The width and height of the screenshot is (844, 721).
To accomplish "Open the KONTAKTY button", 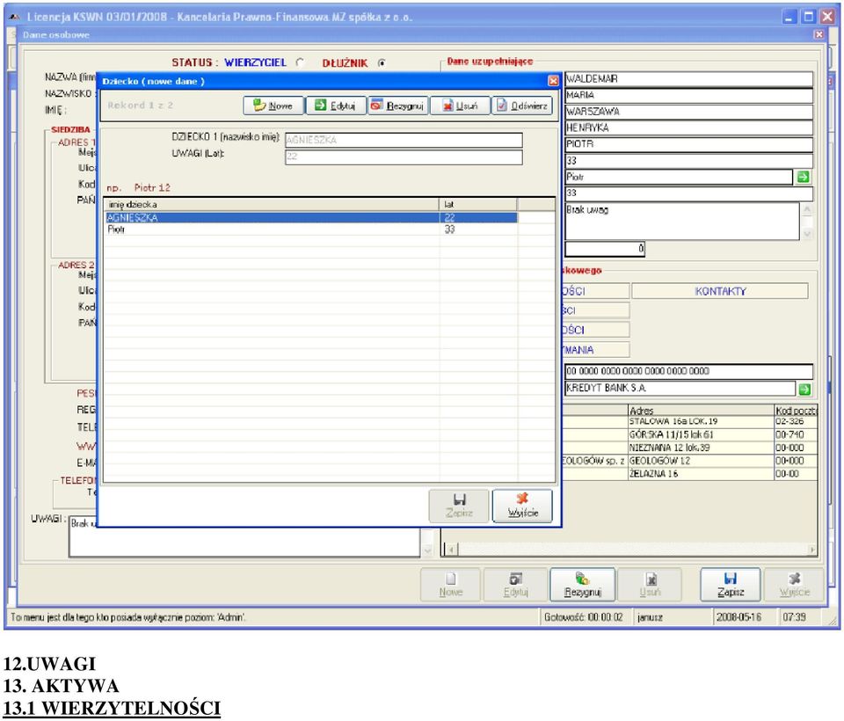I will point(720,291).
